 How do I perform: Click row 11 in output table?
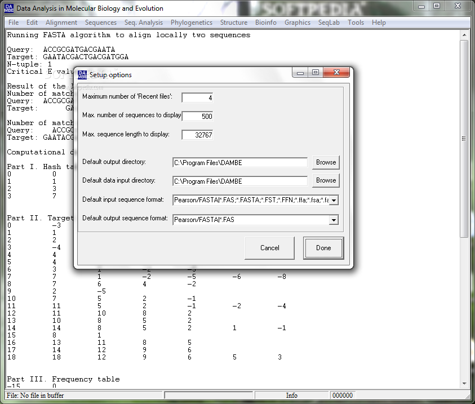pyautogui.click(x=147, y=306)
